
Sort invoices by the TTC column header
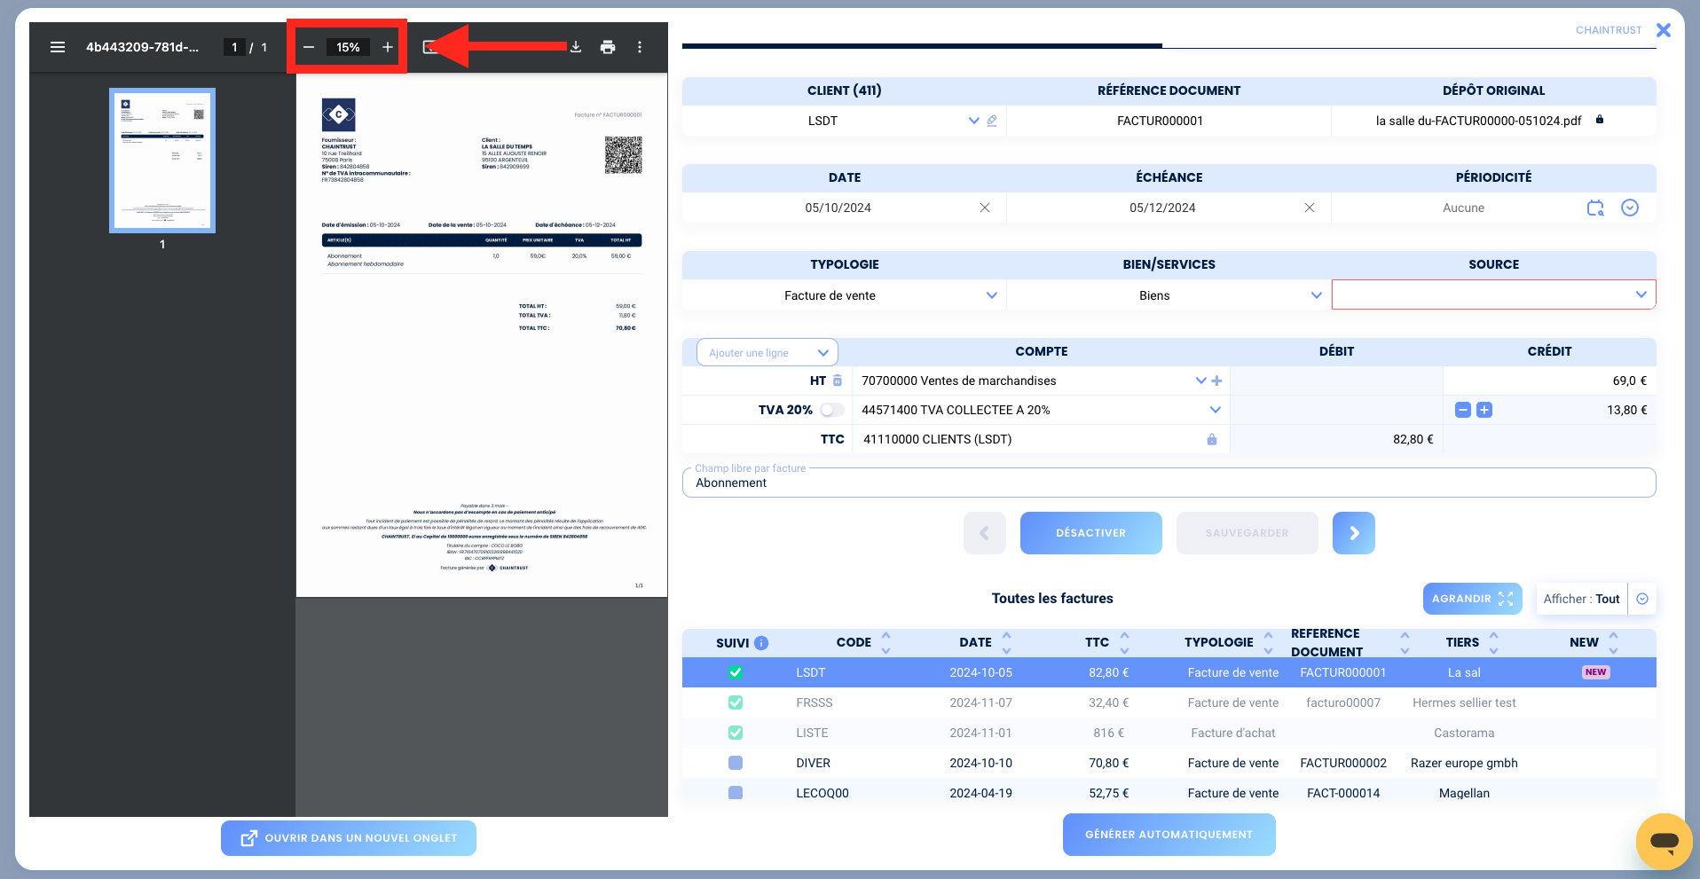[1097, 642]
